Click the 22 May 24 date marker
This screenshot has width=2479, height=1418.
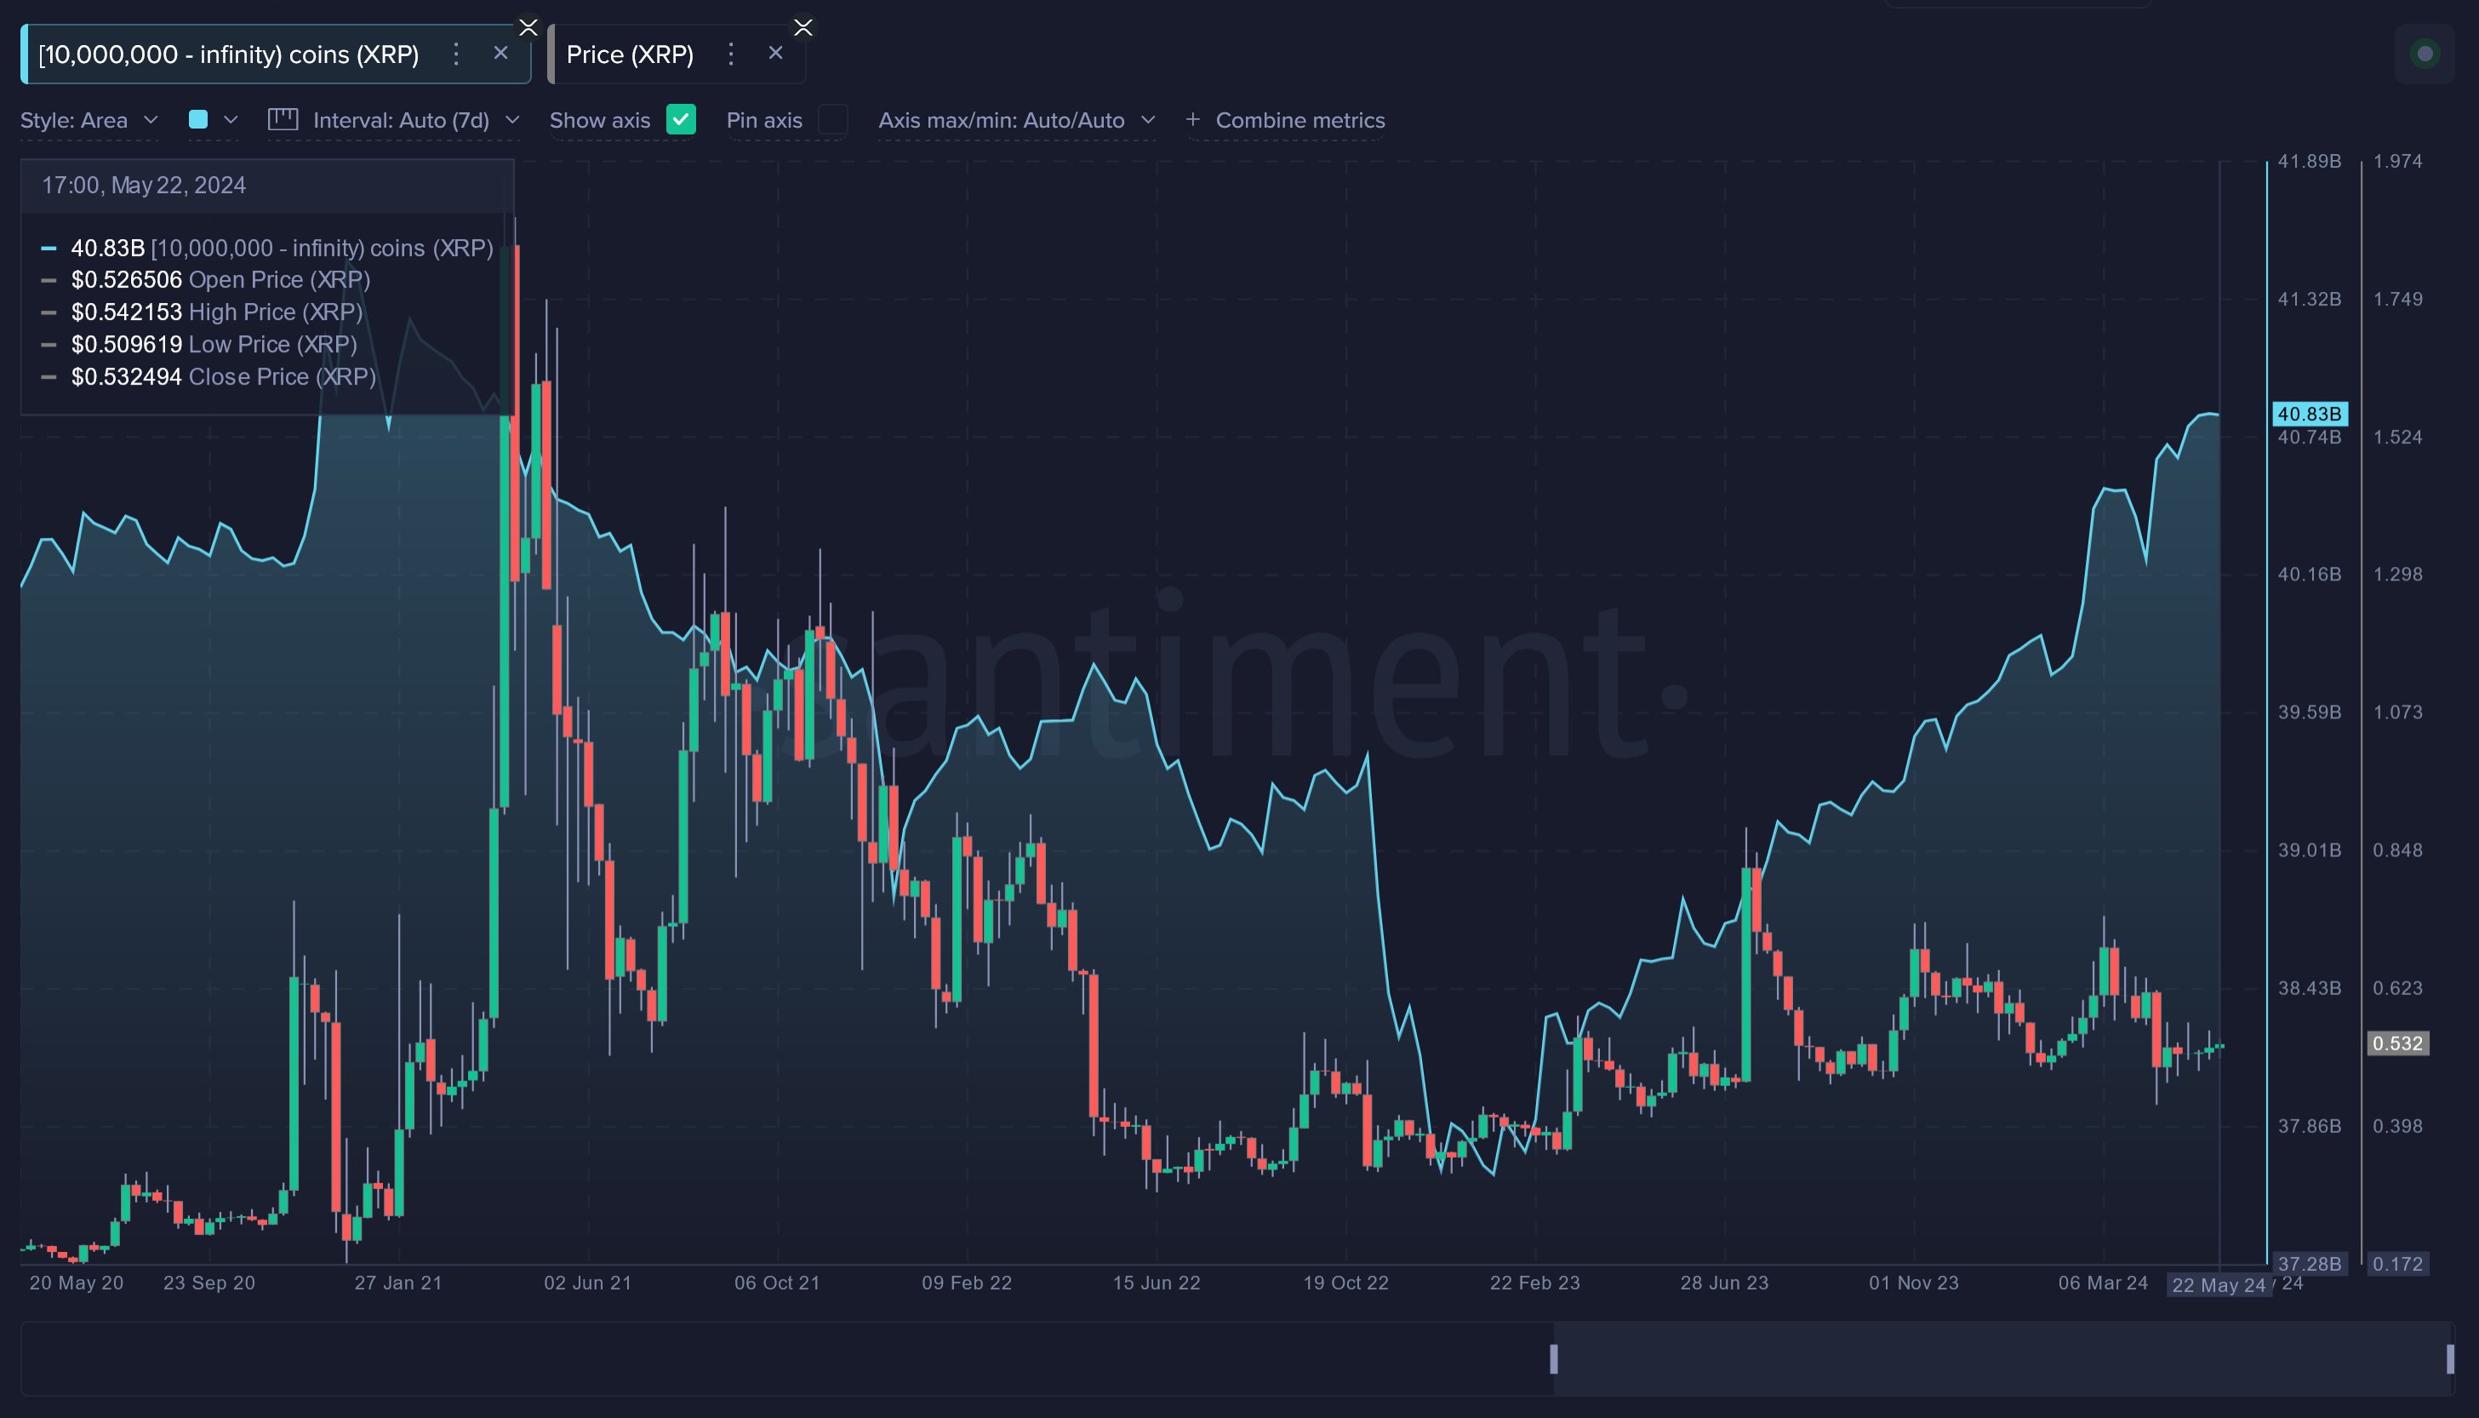coord(2219,1284)
